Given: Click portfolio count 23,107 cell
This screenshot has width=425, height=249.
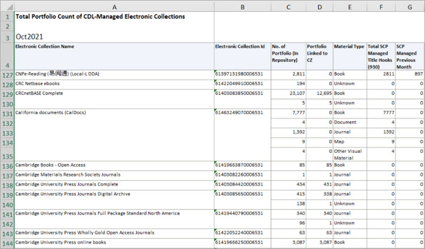Looking at the screenshot, I should 288,94.
